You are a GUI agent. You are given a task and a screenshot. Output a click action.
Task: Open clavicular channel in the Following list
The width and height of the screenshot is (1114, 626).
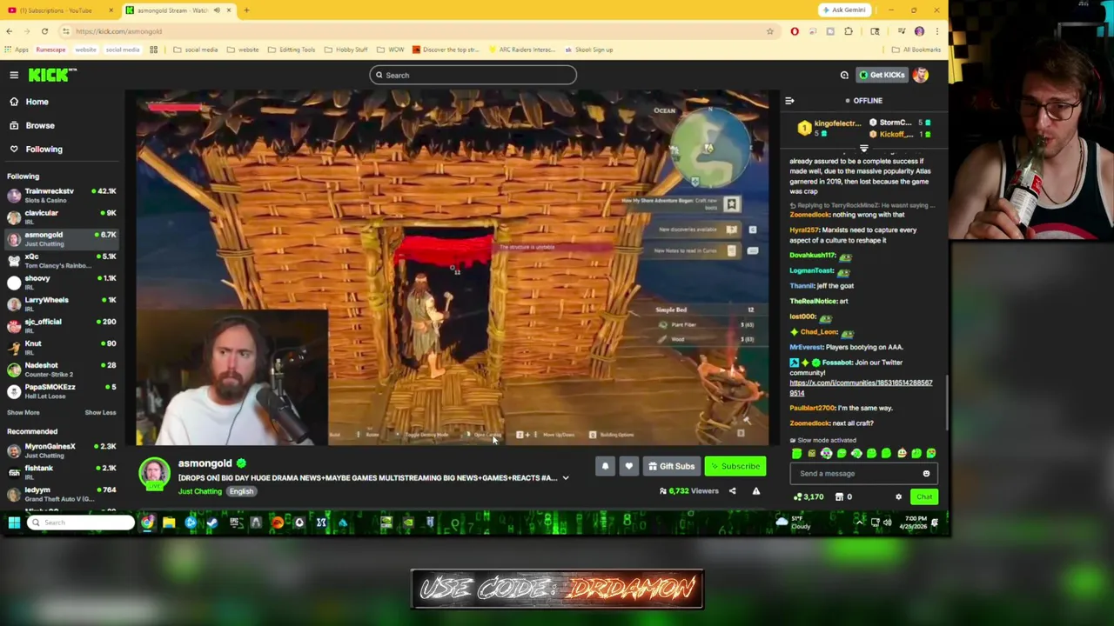coord(61,216)
